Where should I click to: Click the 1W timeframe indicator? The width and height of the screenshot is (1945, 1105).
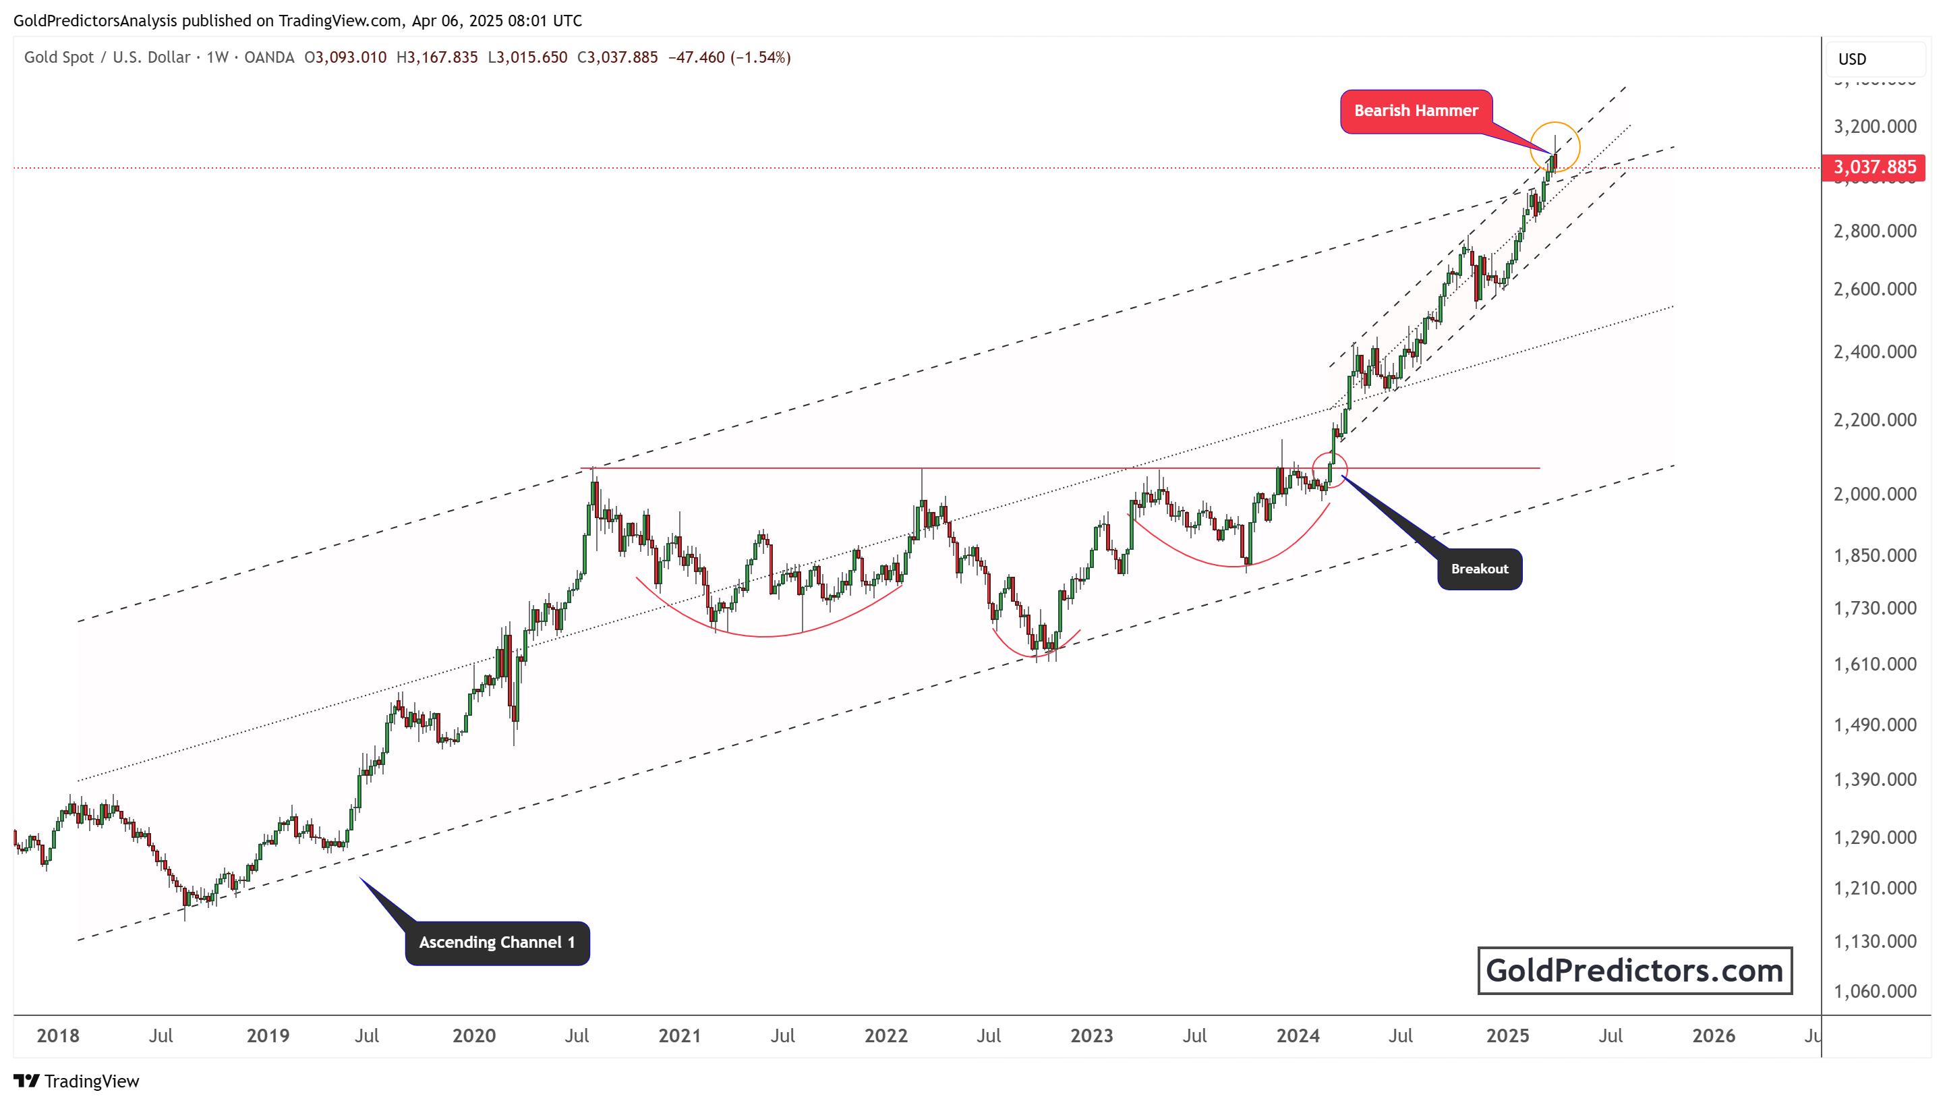coord(218,58)
